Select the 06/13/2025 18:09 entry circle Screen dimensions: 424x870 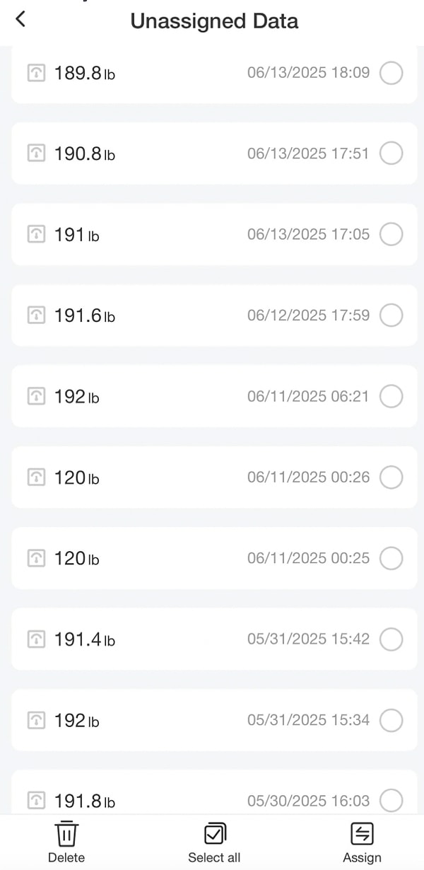(x=391, y=72)
